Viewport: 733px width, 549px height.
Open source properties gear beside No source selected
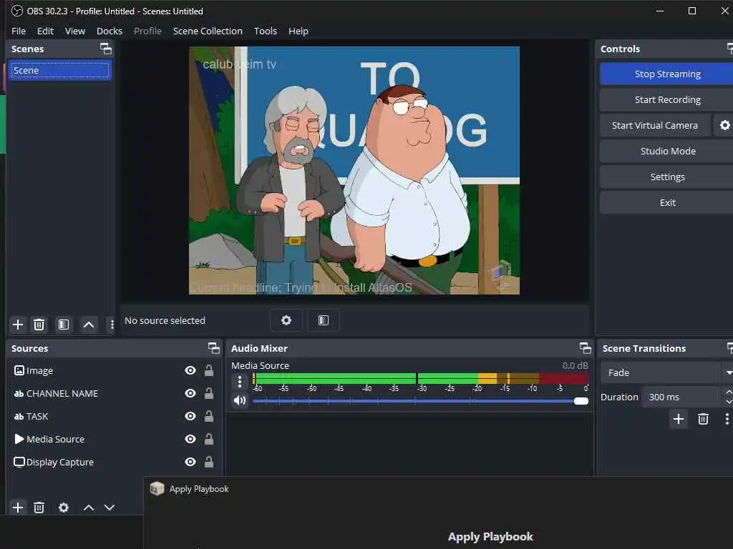tap(286, 320)
